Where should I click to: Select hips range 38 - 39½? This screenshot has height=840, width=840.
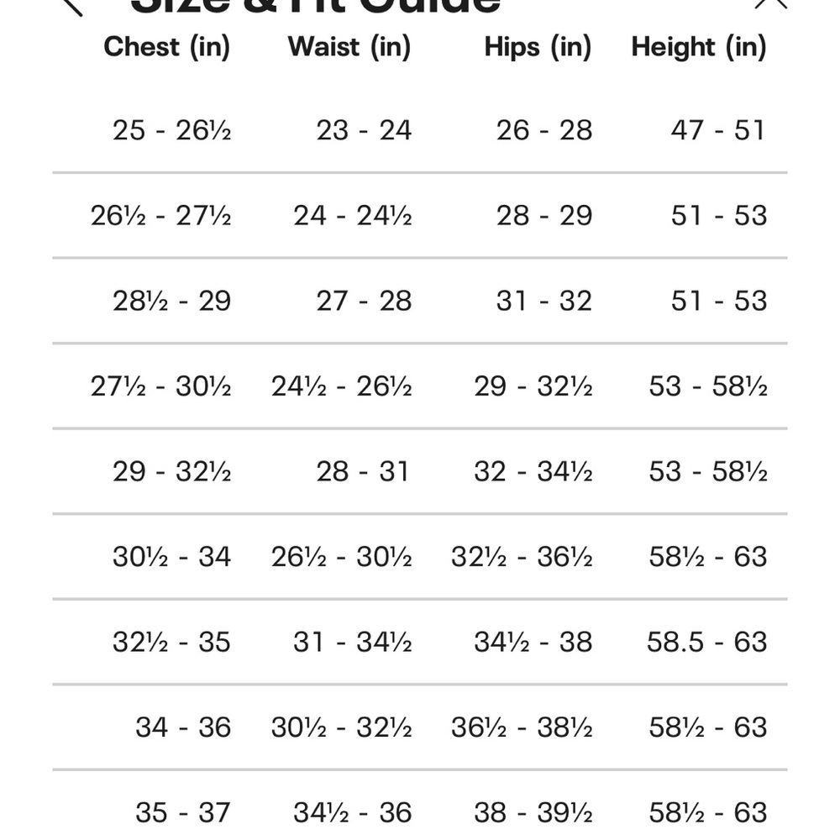[x=533, y=812]
